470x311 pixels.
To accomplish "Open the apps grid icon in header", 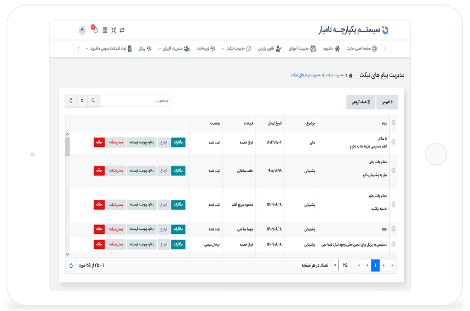I will (x=105, y=30).
